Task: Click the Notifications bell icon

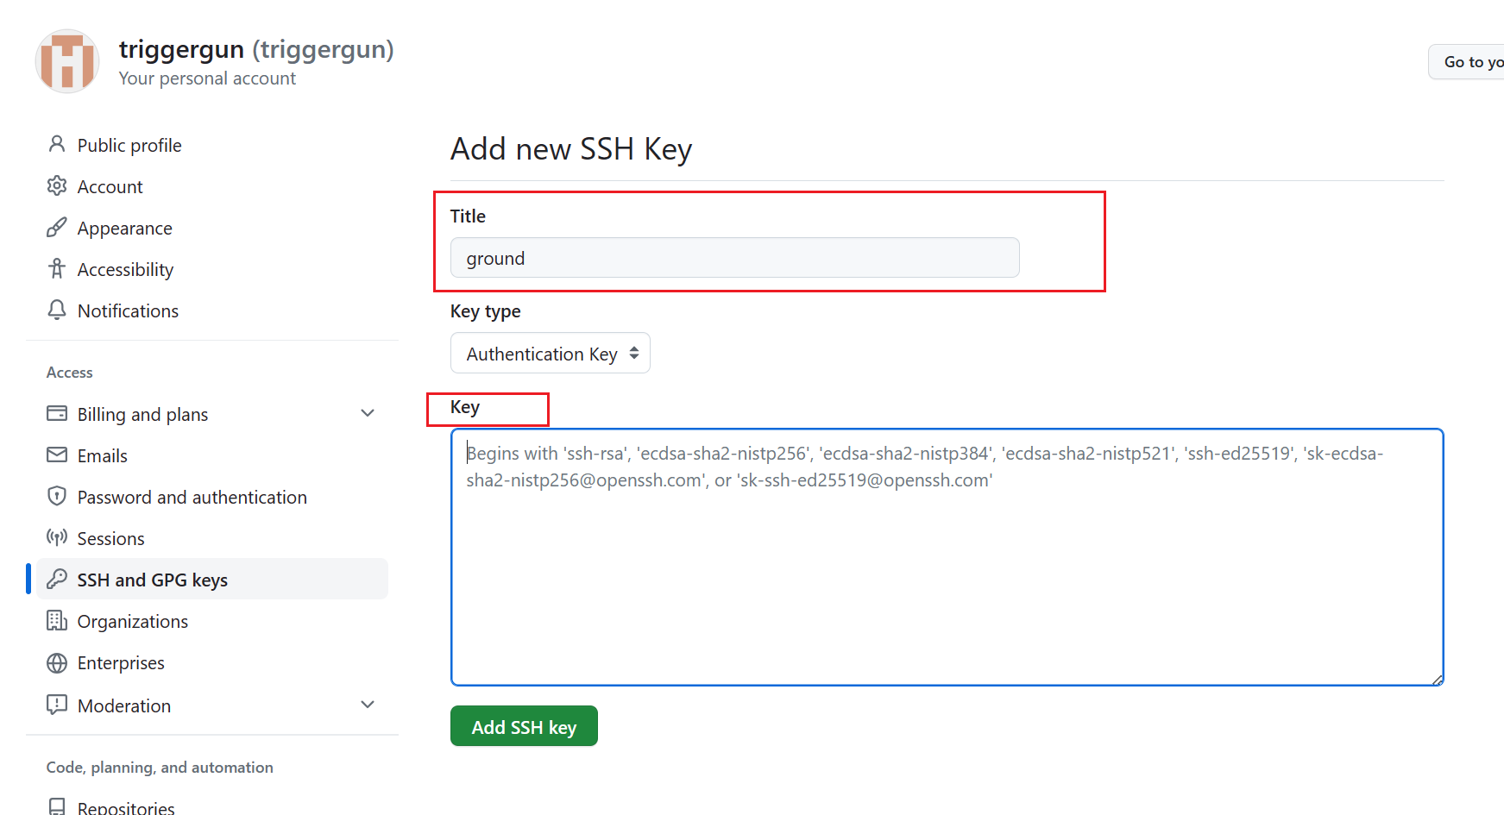Action: 57,310
